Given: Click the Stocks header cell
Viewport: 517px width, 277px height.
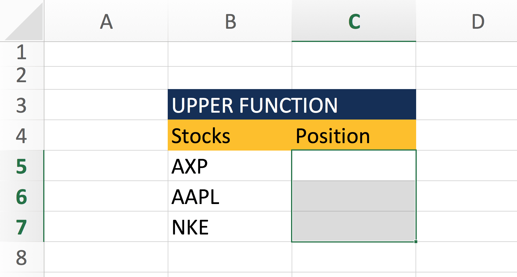Looking at the screenshot, I should coord(230,135).
